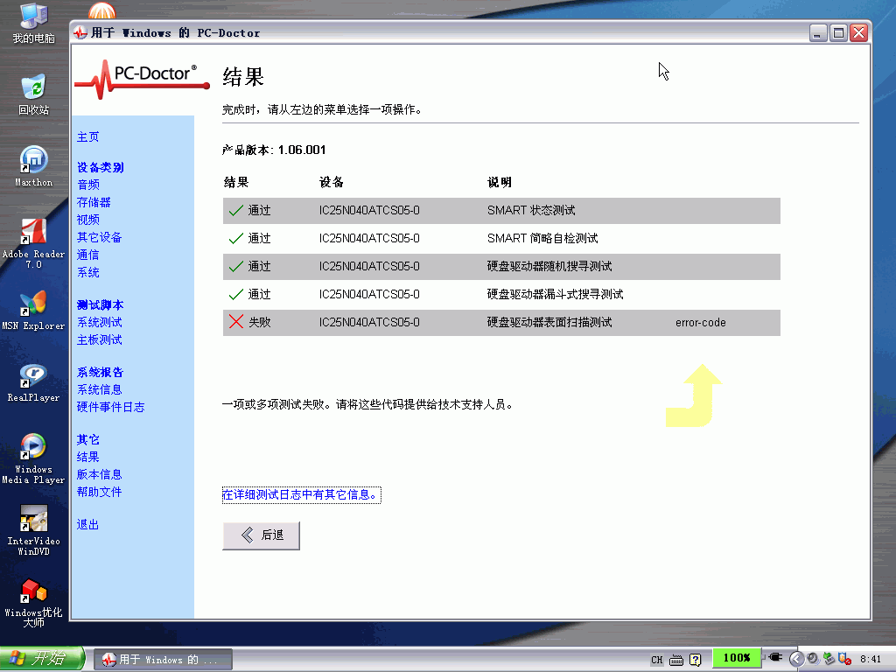
Task: Click the PC-Doctor taskbar button
Action: pos(163,660)
